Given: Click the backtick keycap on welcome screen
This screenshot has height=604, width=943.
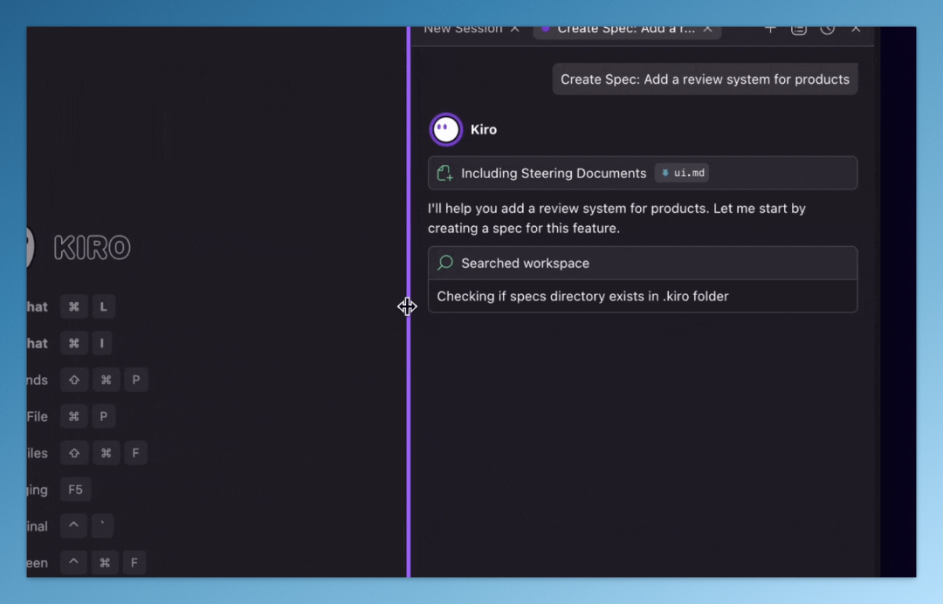Looking at the screenshot, I should 103,525.
